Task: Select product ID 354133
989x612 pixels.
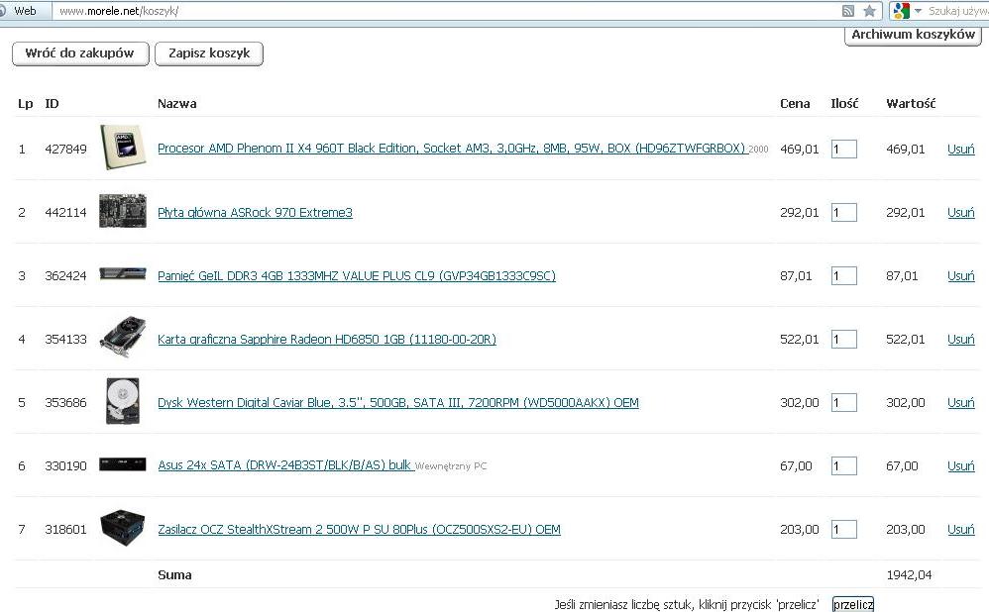Action: 65,339
